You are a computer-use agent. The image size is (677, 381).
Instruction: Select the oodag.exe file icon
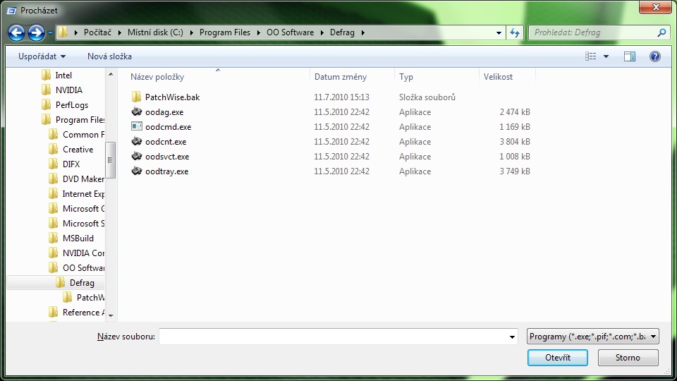136,111
